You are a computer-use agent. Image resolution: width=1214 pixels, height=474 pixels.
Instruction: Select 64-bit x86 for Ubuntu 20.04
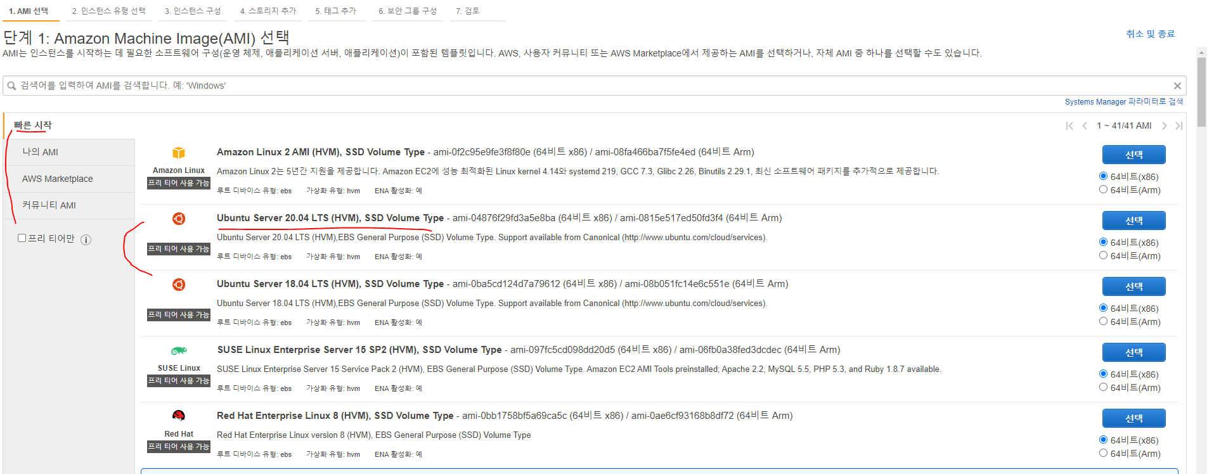click(1103, 242)
